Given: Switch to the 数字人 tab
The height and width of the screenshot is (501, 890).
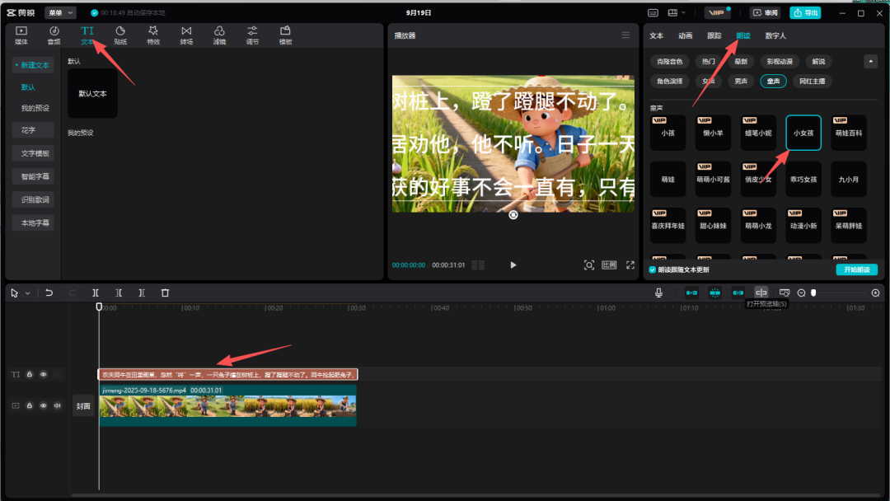Looking at the screenshot, I should (x=775, y=35).
